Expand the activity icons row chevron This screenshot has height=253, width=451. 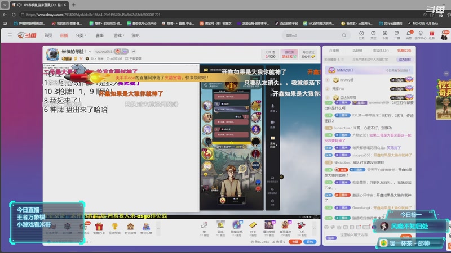point(158,228)
